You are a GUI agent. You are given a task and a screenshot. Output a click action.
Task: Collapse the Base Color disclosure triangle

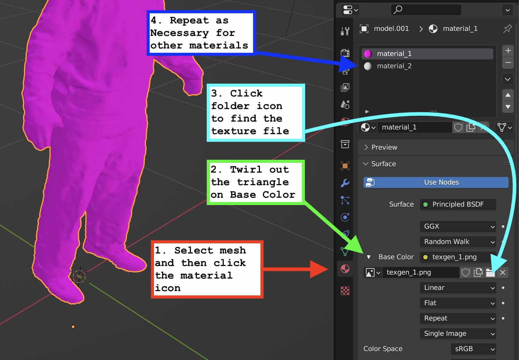369,257
